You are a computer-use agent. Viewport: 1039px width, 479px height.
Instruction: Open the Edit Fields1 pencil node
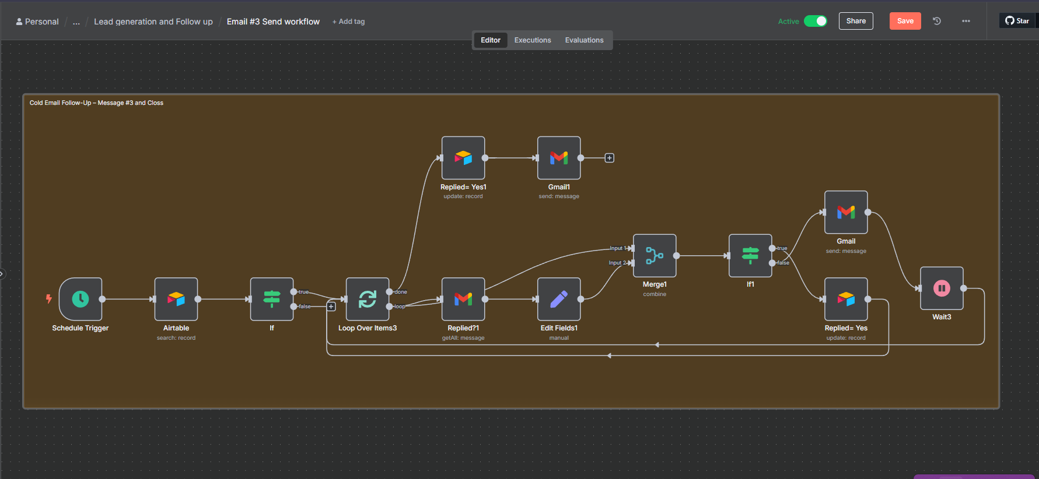coord(559,299)
